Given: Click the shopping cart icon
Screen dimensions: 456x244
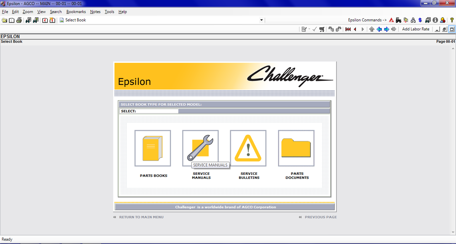Looking at the screenshot, I should coord(322,29).
